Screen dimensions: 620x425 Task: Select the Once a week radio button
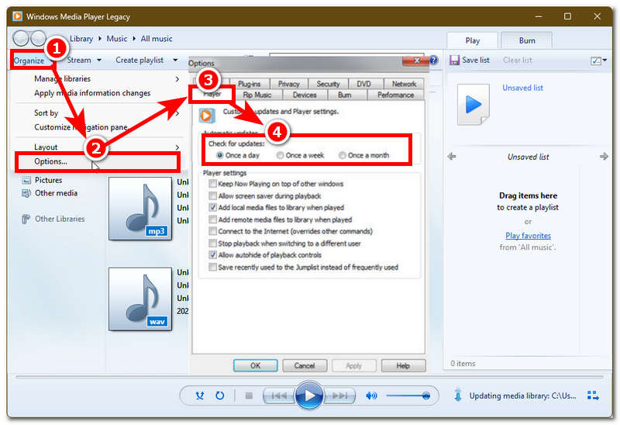click(281, 155)
